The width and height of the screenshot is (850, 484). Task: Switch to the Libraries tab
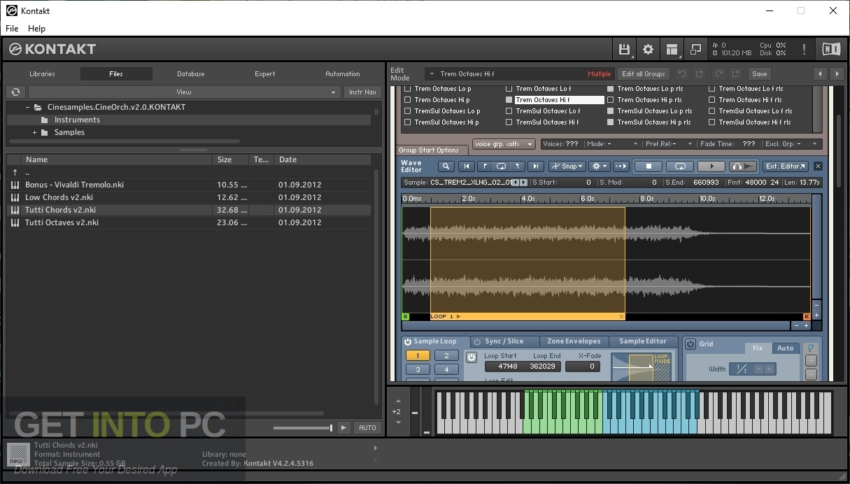point(42,73)
